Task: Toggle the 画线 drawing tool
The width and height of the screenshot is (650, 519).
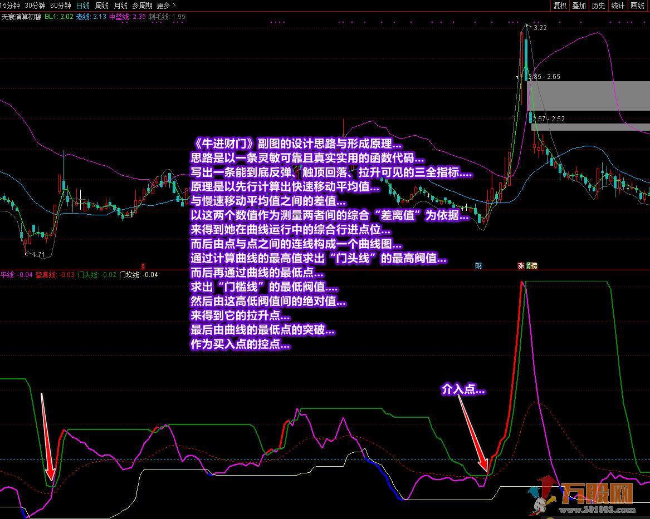Action: (637, 6)
